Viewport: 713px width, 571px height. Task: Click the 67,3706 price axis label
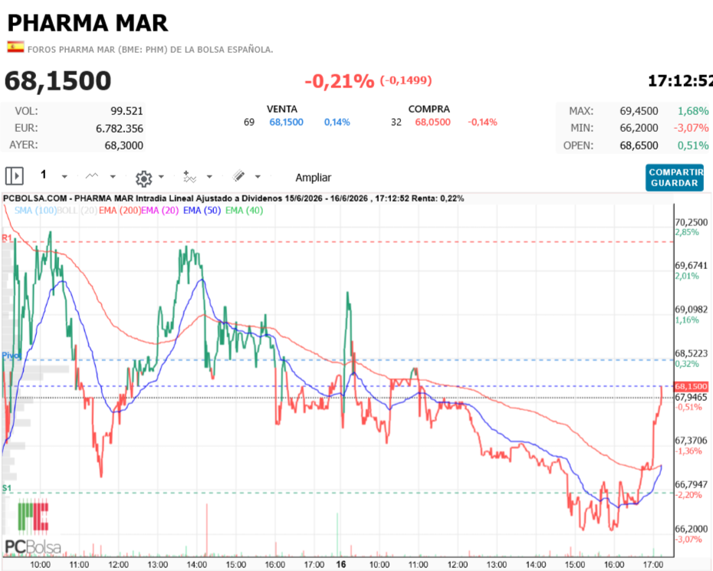pos(692,441)
